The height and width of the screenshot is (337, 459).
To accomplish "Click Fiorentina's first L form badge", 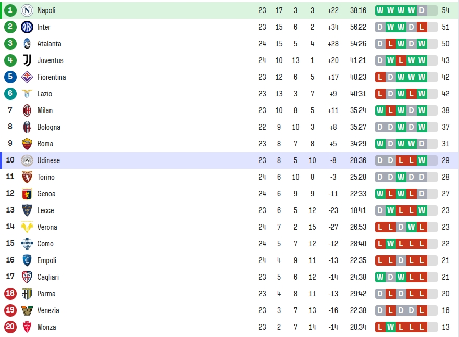I will pos(380,77).
